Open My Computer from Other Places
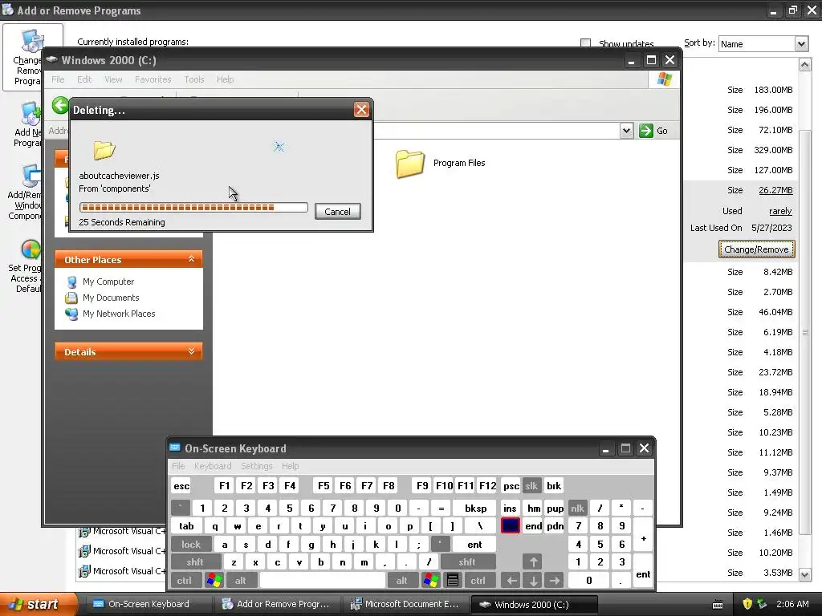 pos(108,282)
